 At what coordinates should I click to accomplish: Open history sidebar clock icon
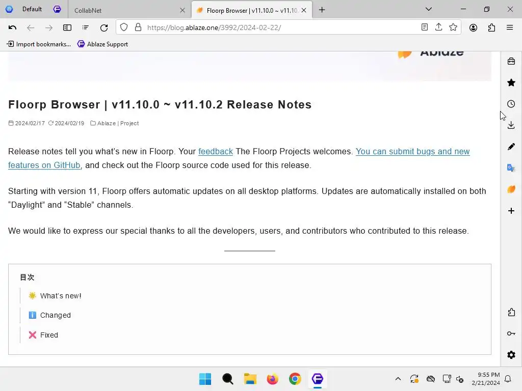click(511, 104)
